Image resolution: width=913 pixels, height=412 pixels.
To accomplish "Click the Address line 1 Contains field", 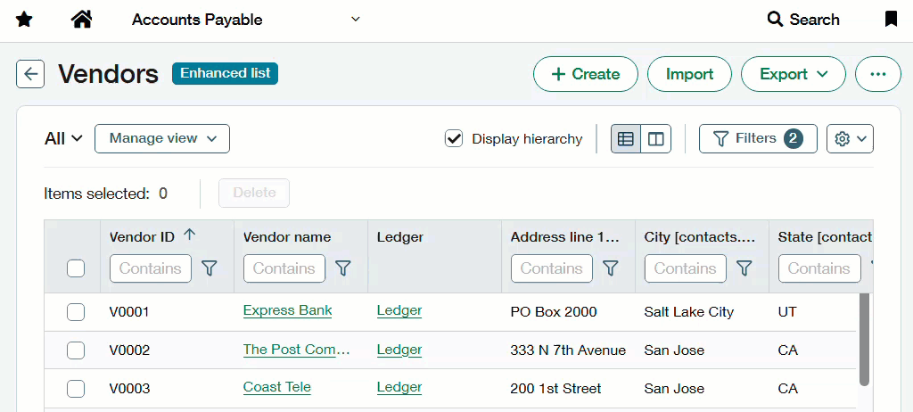I will tap(551, 268).
